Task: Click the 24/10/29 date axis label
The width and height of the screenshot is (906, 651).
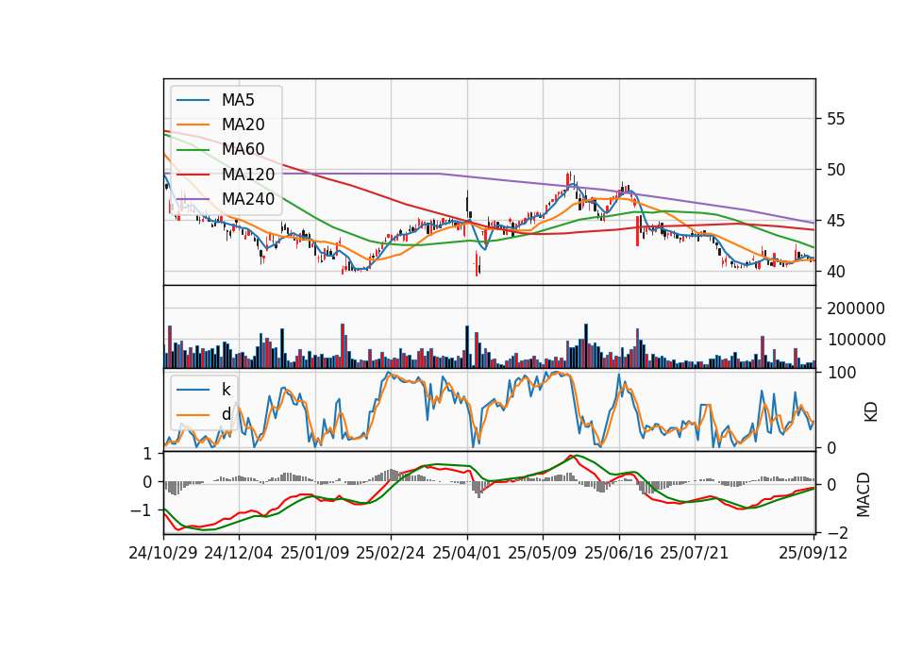Action: pos(163,553)
